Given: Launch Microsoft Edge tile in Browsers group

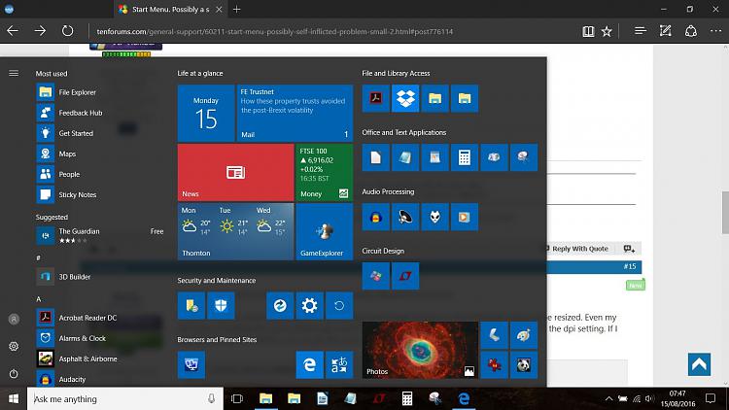Looking at the screenshot, I should pyautogui.click(x=309, y=364).
